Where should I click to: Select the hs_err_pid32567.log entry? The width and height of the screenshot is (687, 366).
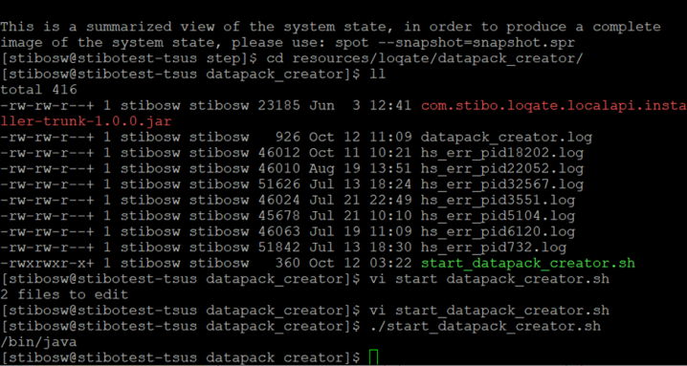[502, 184]
